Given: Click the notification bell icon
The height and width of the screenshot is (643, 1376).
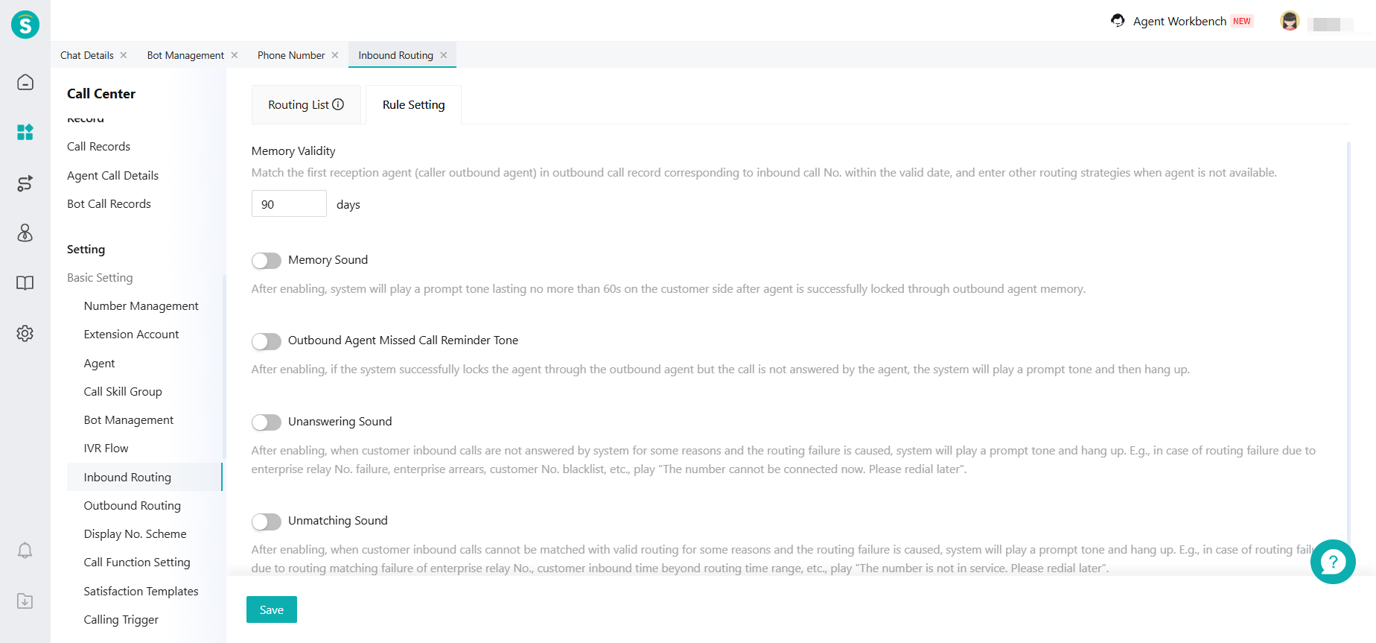Looking at the screenshot, I should 25,551.
